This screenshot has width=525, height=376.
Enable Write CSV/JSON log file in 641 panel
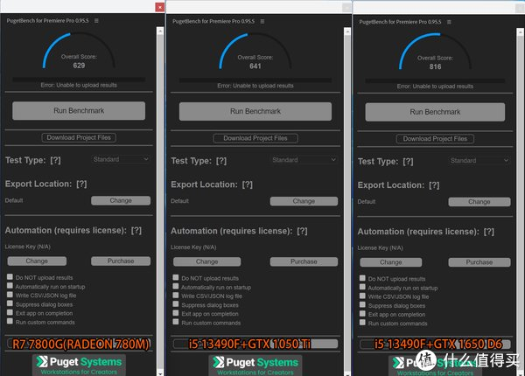pyautogui.click(x=176, y=296)
